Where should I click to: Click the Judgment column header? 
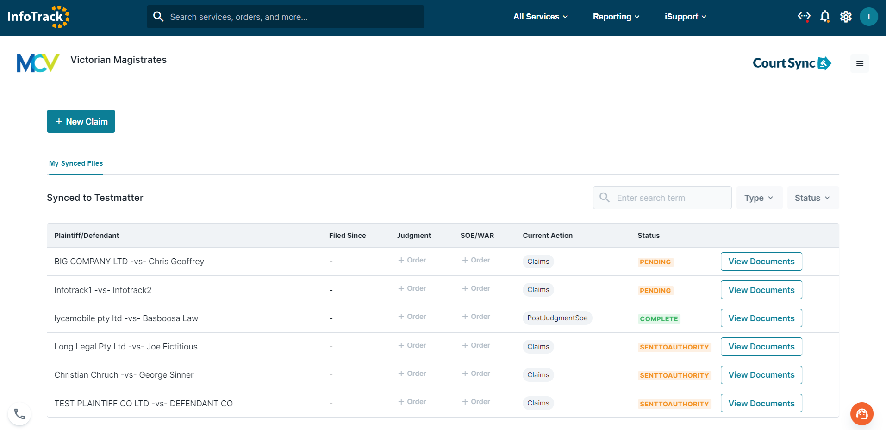414,236
